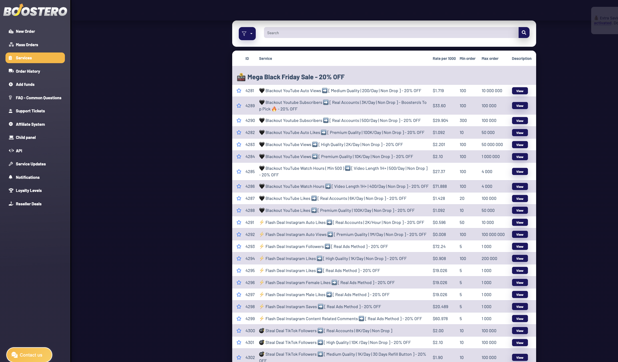Click the Support Tickets icon

pyautogui.click(x=11, y=111)
